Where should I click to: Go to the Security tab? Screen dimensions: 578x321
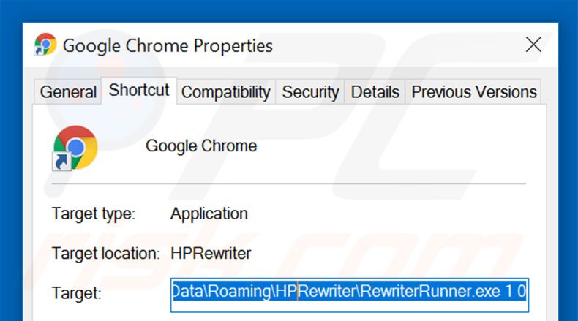[310, 92]
